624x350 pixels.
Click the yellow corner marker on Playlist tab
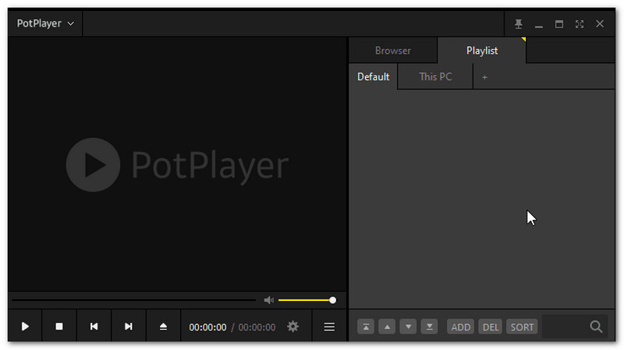click(523, 39)
